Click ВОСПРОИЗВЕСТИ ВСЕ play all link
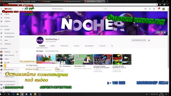171x96 pixels. click(x=52, y=51)
